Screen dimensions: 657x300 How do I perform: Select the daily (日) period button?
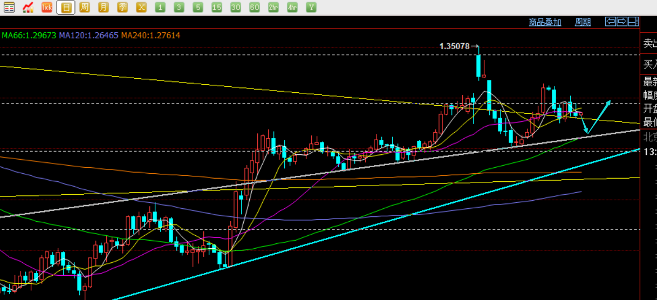[x=66, y=8]
